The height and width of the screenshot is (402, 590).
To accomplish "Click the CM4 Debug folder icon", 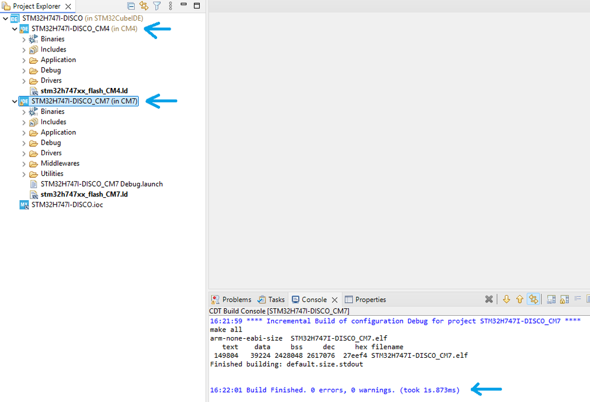I will [x=34, y=70].
